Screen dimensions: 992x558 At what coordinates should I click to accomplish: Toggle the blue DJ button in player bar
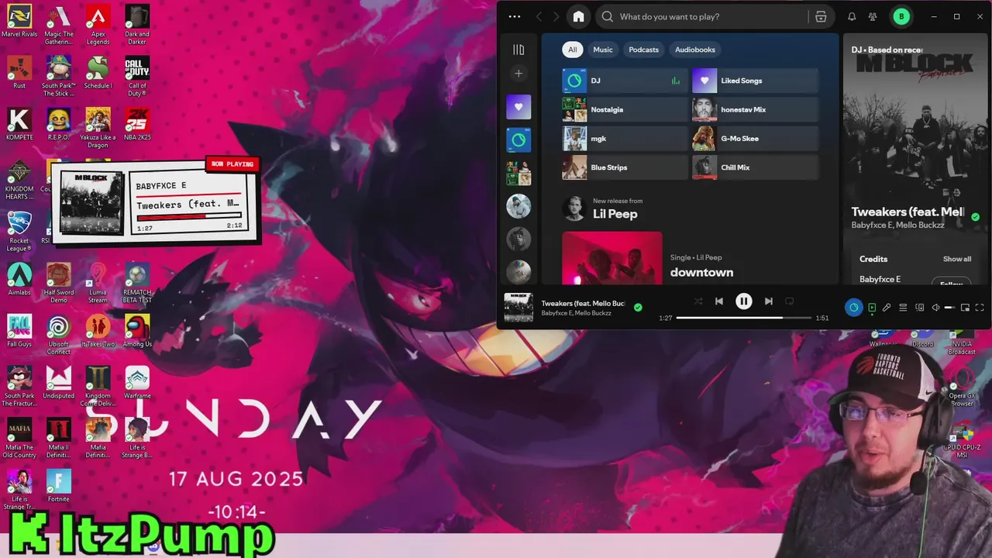click(x=853, y=308)
